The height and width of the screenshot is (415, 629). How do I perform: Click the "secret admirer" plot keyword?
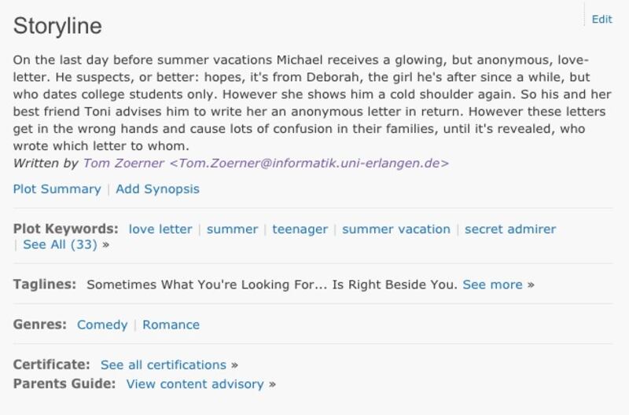[510, 230]
